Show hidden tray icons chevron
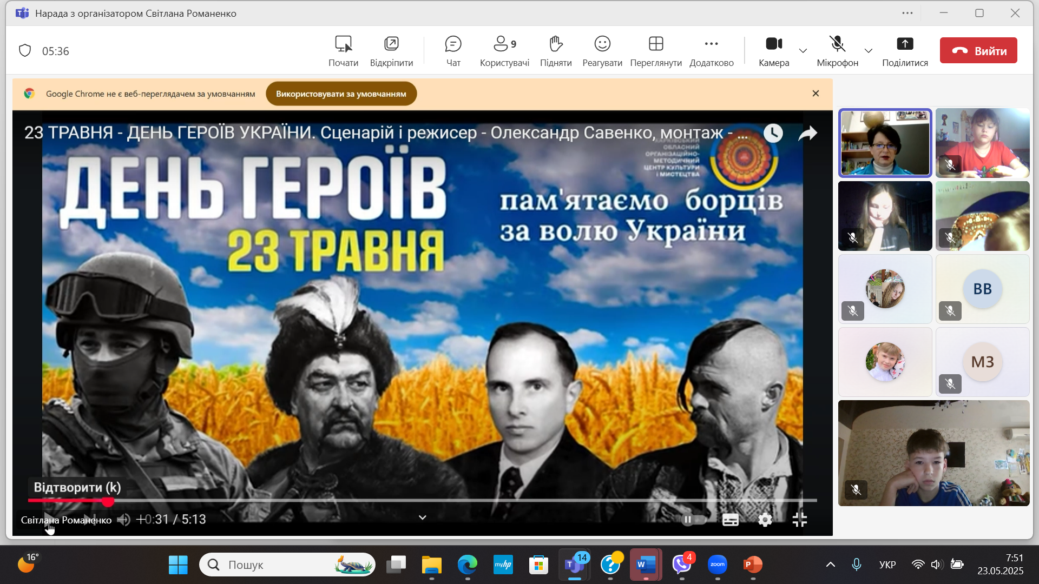1039x584 pixels. point(830,565)
